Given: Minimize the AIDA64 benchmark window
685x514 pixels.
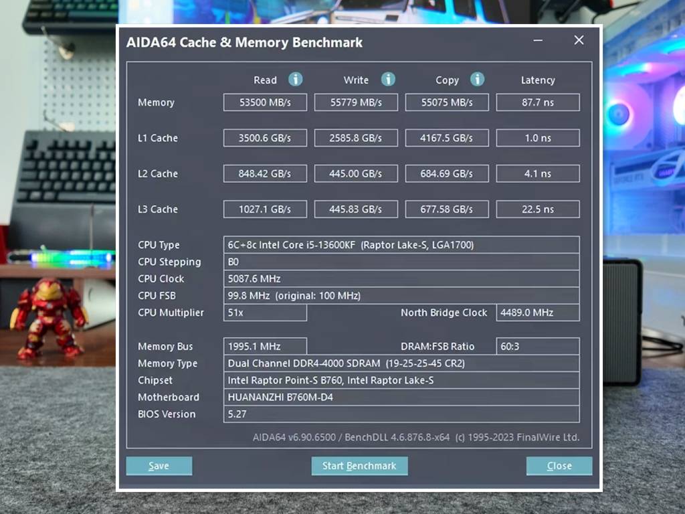Looking at the screenshot, I should tap(539, 40).
